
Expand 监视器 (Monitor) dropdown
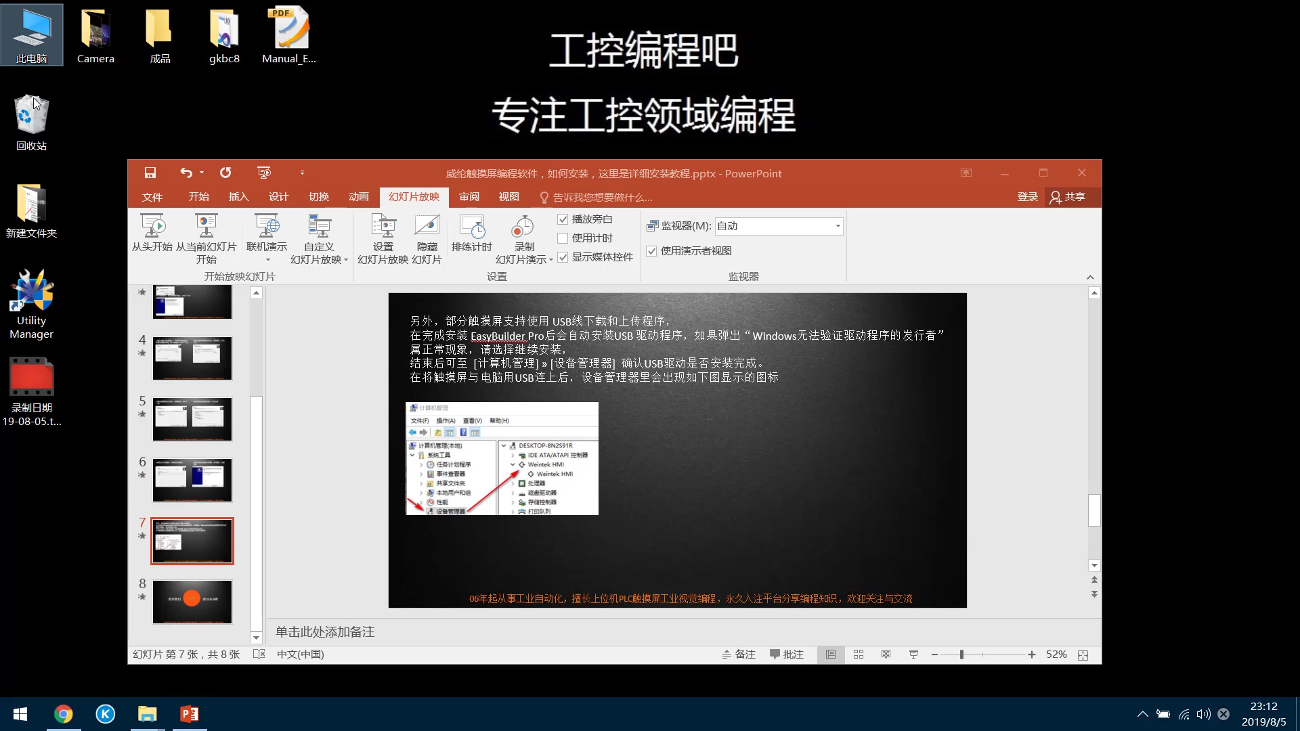tap(834, 226)
